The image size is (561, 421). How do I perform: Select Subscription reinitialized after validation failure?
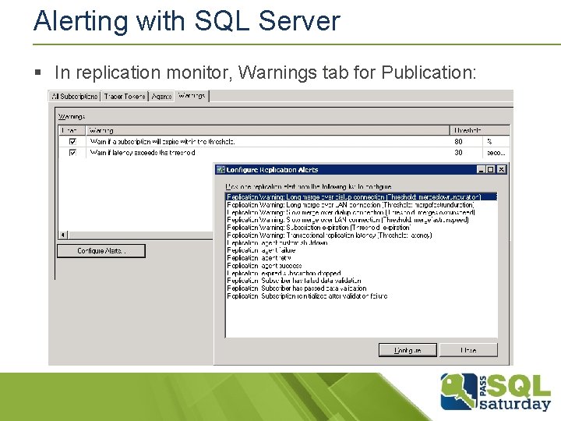pos(307,296)
